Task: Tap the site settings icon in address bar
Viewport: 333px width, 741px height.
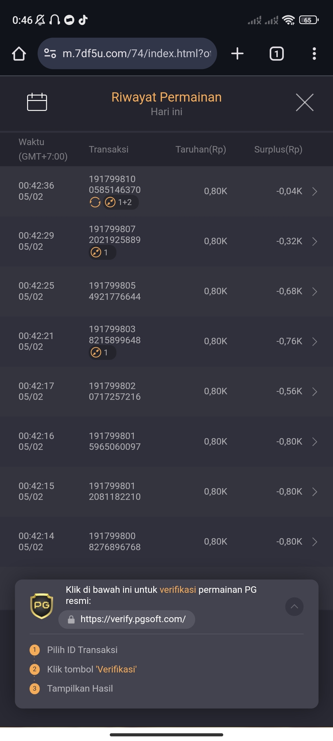Action: point(50,53)
